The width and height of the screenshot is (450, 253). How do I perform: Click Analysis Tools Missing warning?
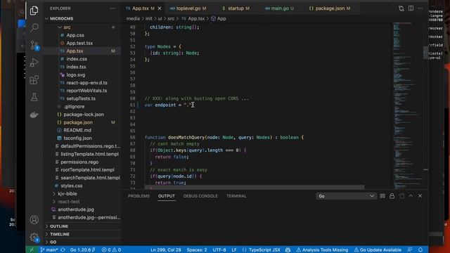[x=322, y=250]
